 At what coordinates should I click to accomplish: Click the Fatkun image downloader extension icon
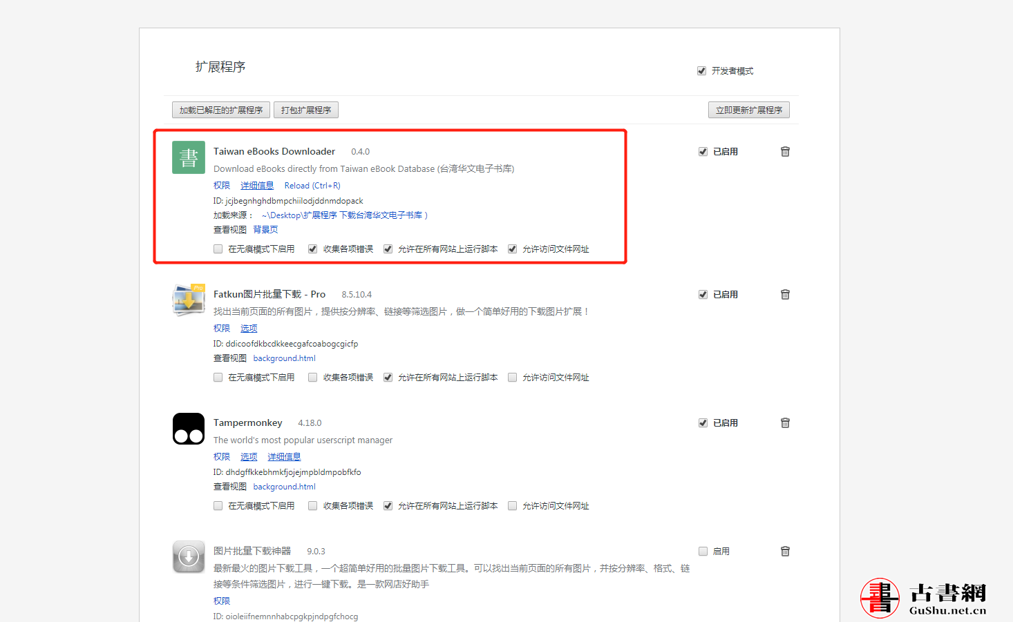pos(189,300)
